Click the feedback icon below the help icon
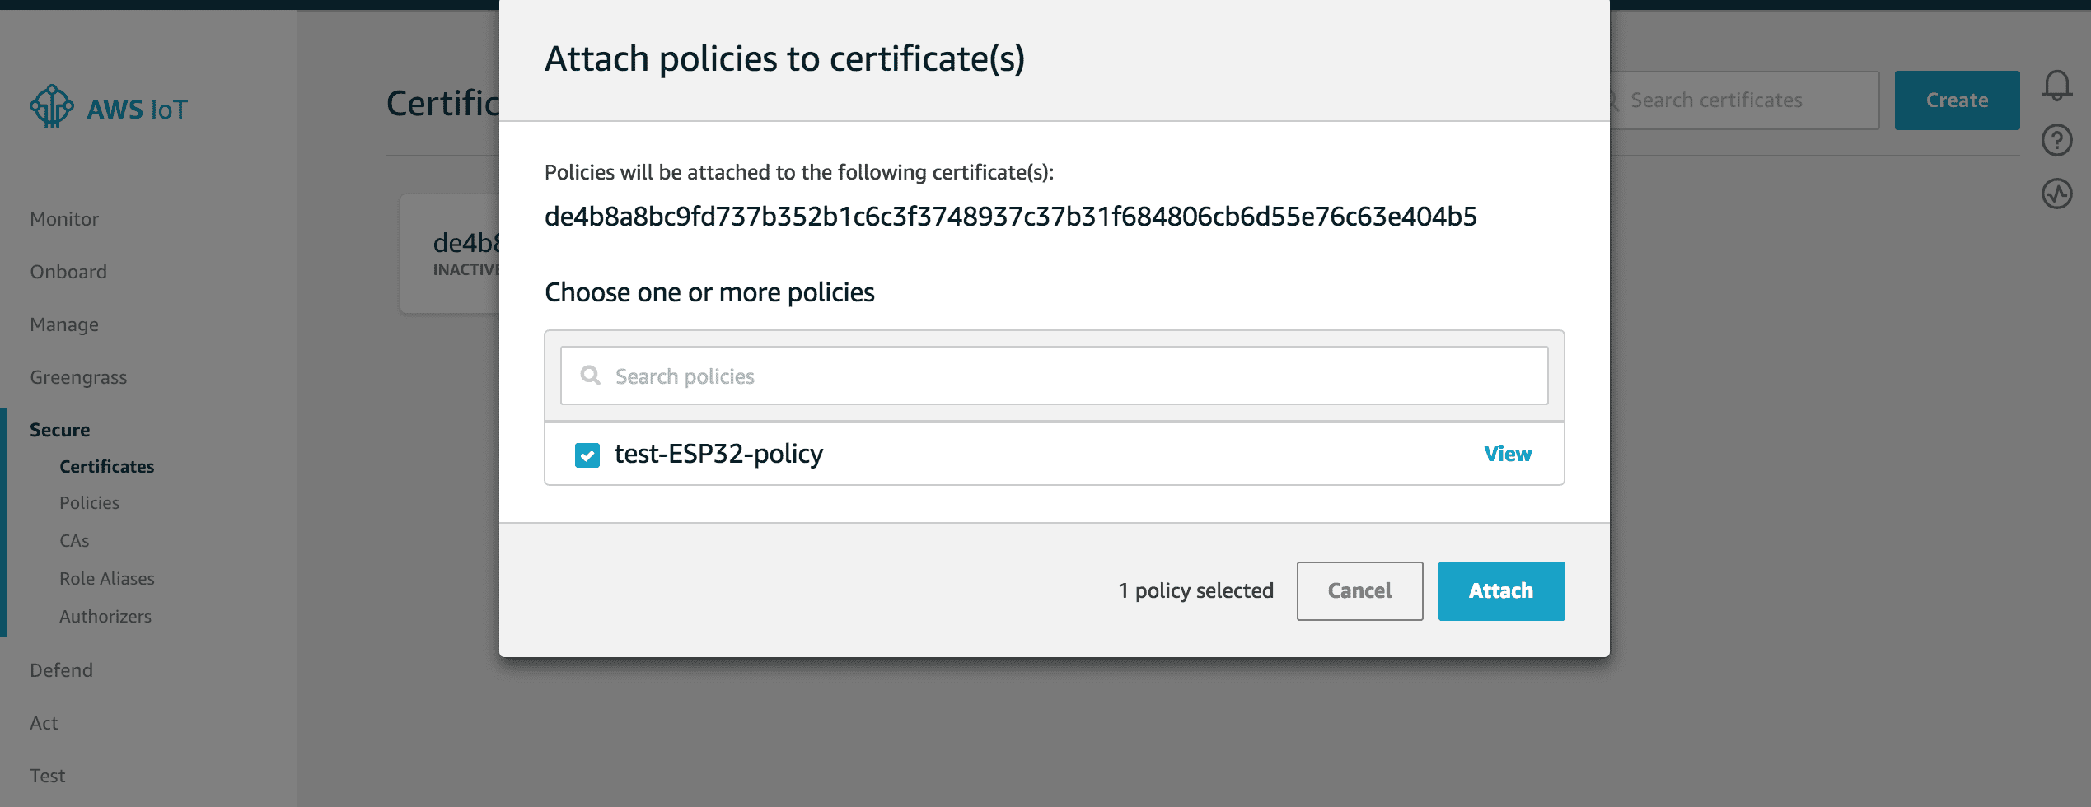This screenshot has width=2091, height=807. pos(2059,194)
